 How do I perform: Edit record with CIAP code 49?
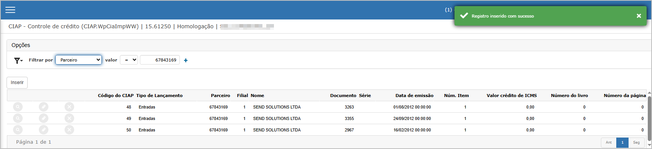[x=43, y=118]
